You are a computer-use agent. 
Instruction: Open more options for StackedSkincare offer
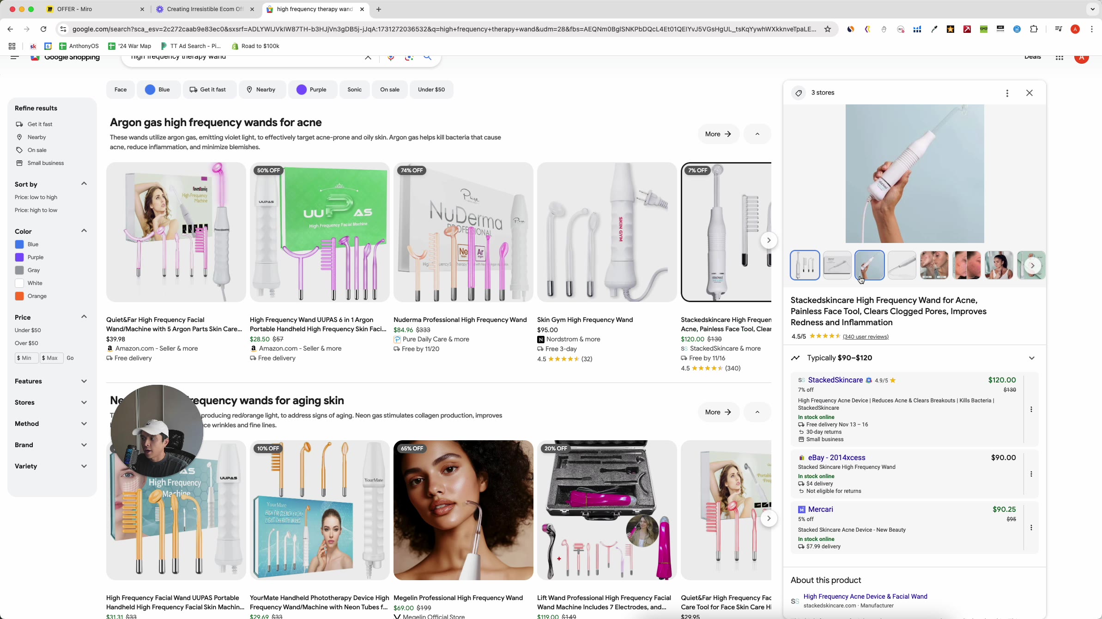click(1031, 410)
